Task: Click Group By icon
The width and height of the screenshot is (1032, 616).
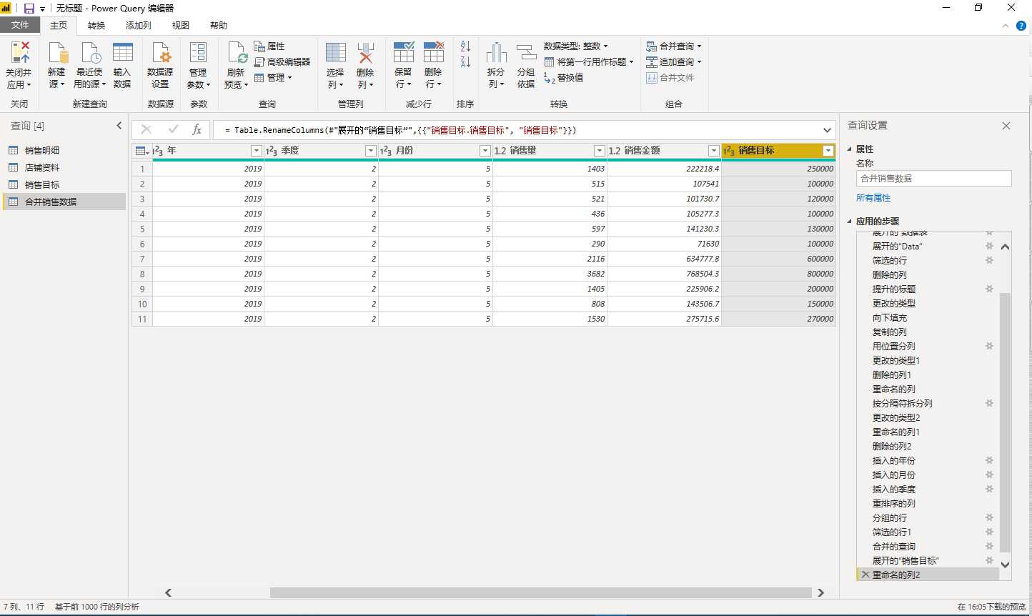Action: click(526, 52)
